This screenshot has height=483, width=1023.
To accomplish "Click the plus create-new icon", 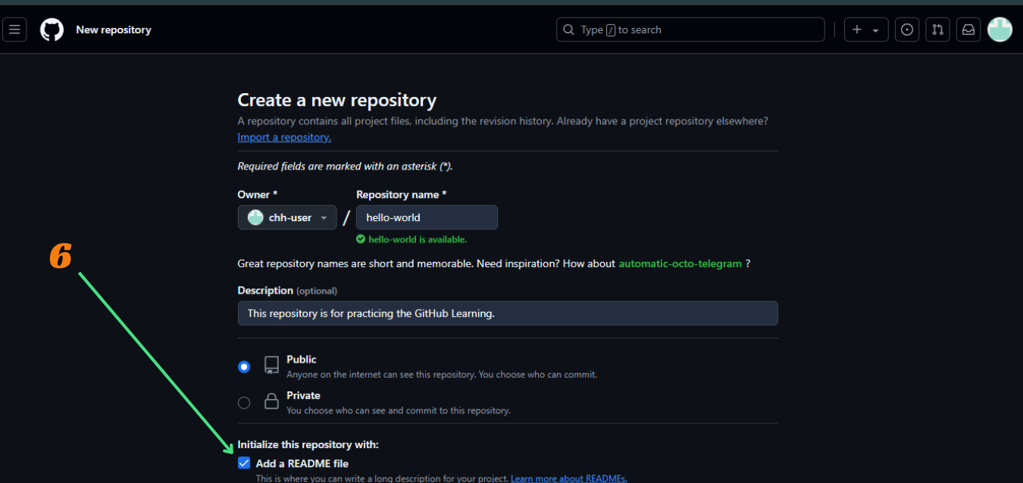I will point(857,30).
